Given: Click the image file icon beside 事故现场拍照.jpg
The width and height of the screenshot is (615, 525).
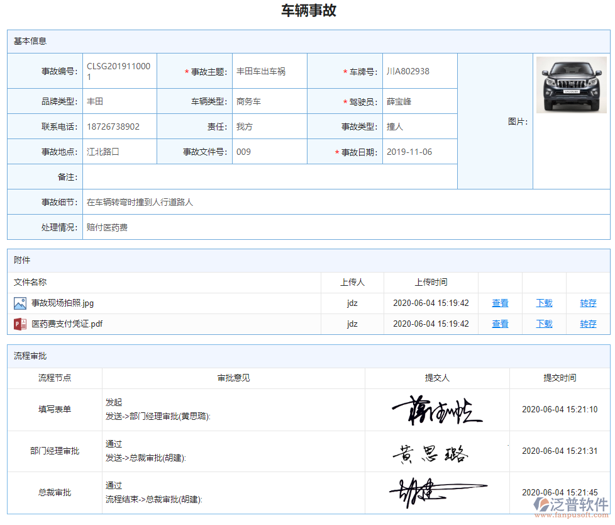Looking at the screenshot, I should [19, 303].
